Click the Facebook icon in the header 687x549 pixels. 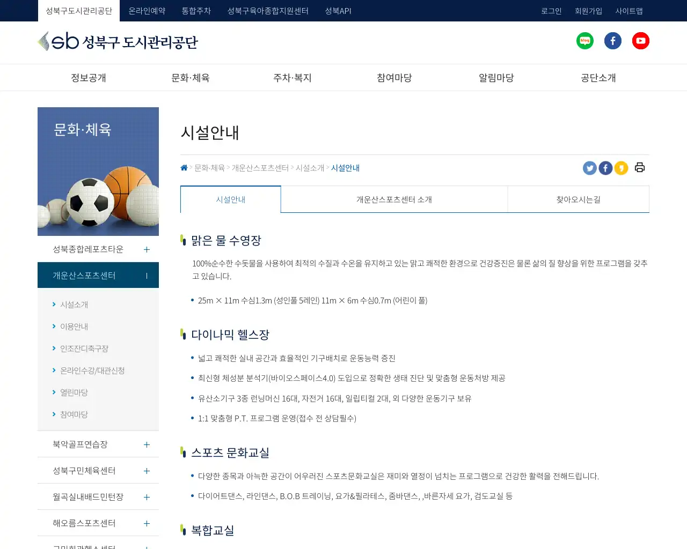pyautogui.click(x=613, y=40)
